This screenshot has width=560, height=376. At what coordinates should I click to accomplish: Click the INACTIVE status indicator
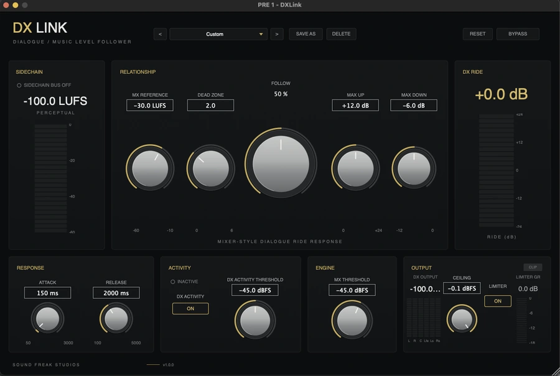[173, 282]
